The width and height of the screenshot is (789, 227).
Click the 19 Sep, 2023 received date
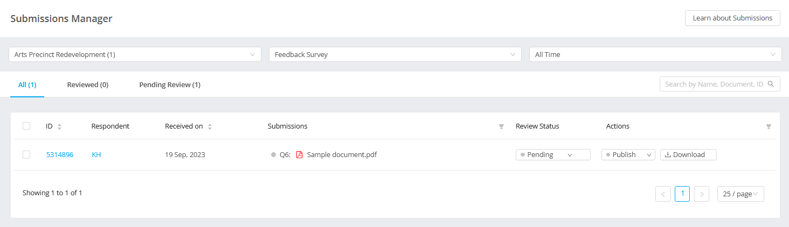185,154
